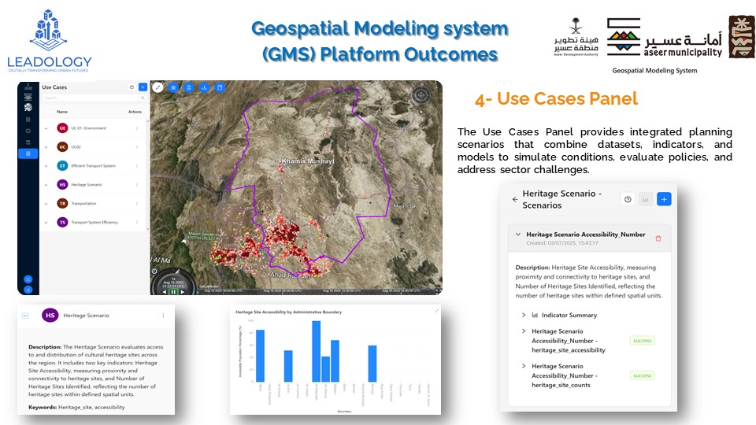Delete the Heritage Scenario Accessibility_Number scenario
The width and height of the screenshot is (756, 425).
click(x=658, y=238)
